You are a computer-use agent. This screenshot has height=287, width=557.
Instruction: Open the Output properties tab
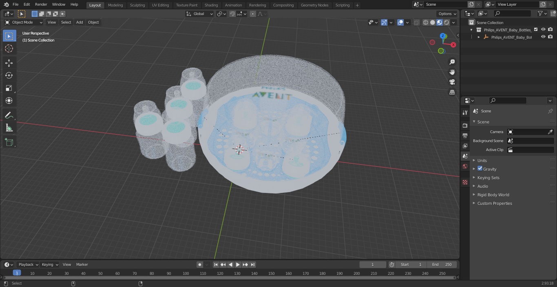[x=465, y=136]
